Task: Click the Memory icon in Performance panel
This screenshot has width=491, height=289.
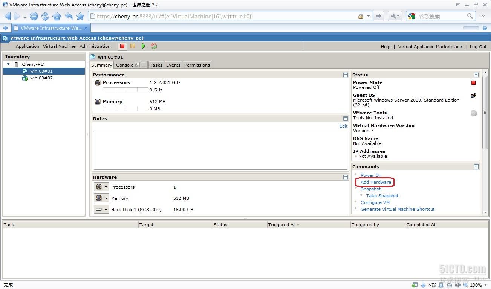Action: [x=98, y=102]
